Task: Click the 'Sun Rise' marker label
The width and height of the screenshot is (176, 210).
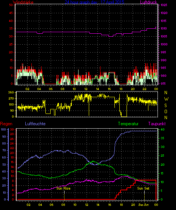Action: pos(63,188)
